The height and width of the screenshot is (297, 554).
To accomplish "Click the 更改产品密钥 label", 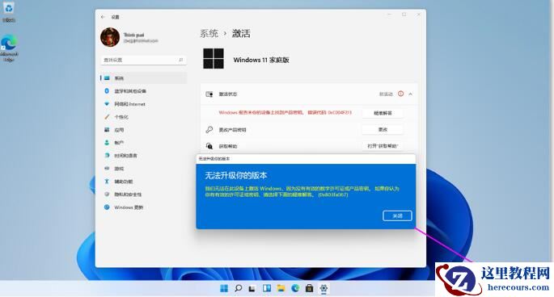I will pyautogui.click(x=232, y=130).
